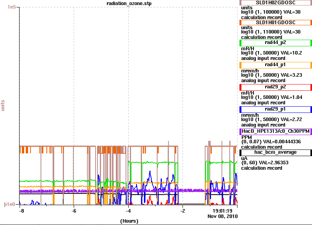Click the mrem/h label under rad29_p1

[250, 115]
